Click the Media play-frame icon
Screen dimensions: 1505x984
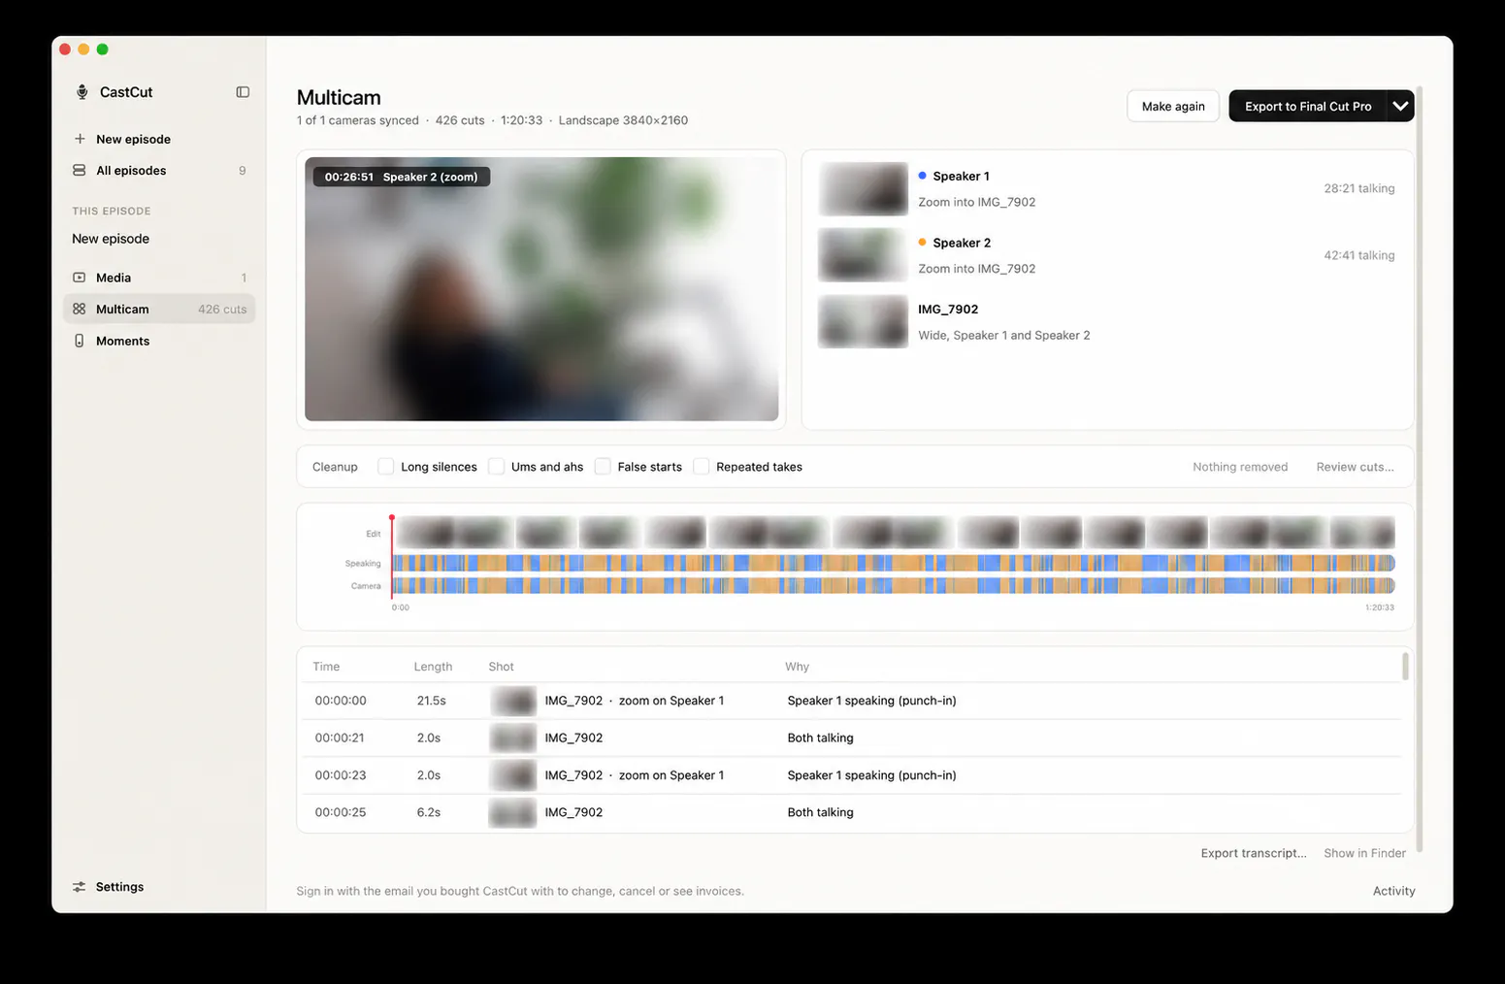click(80, 278)
